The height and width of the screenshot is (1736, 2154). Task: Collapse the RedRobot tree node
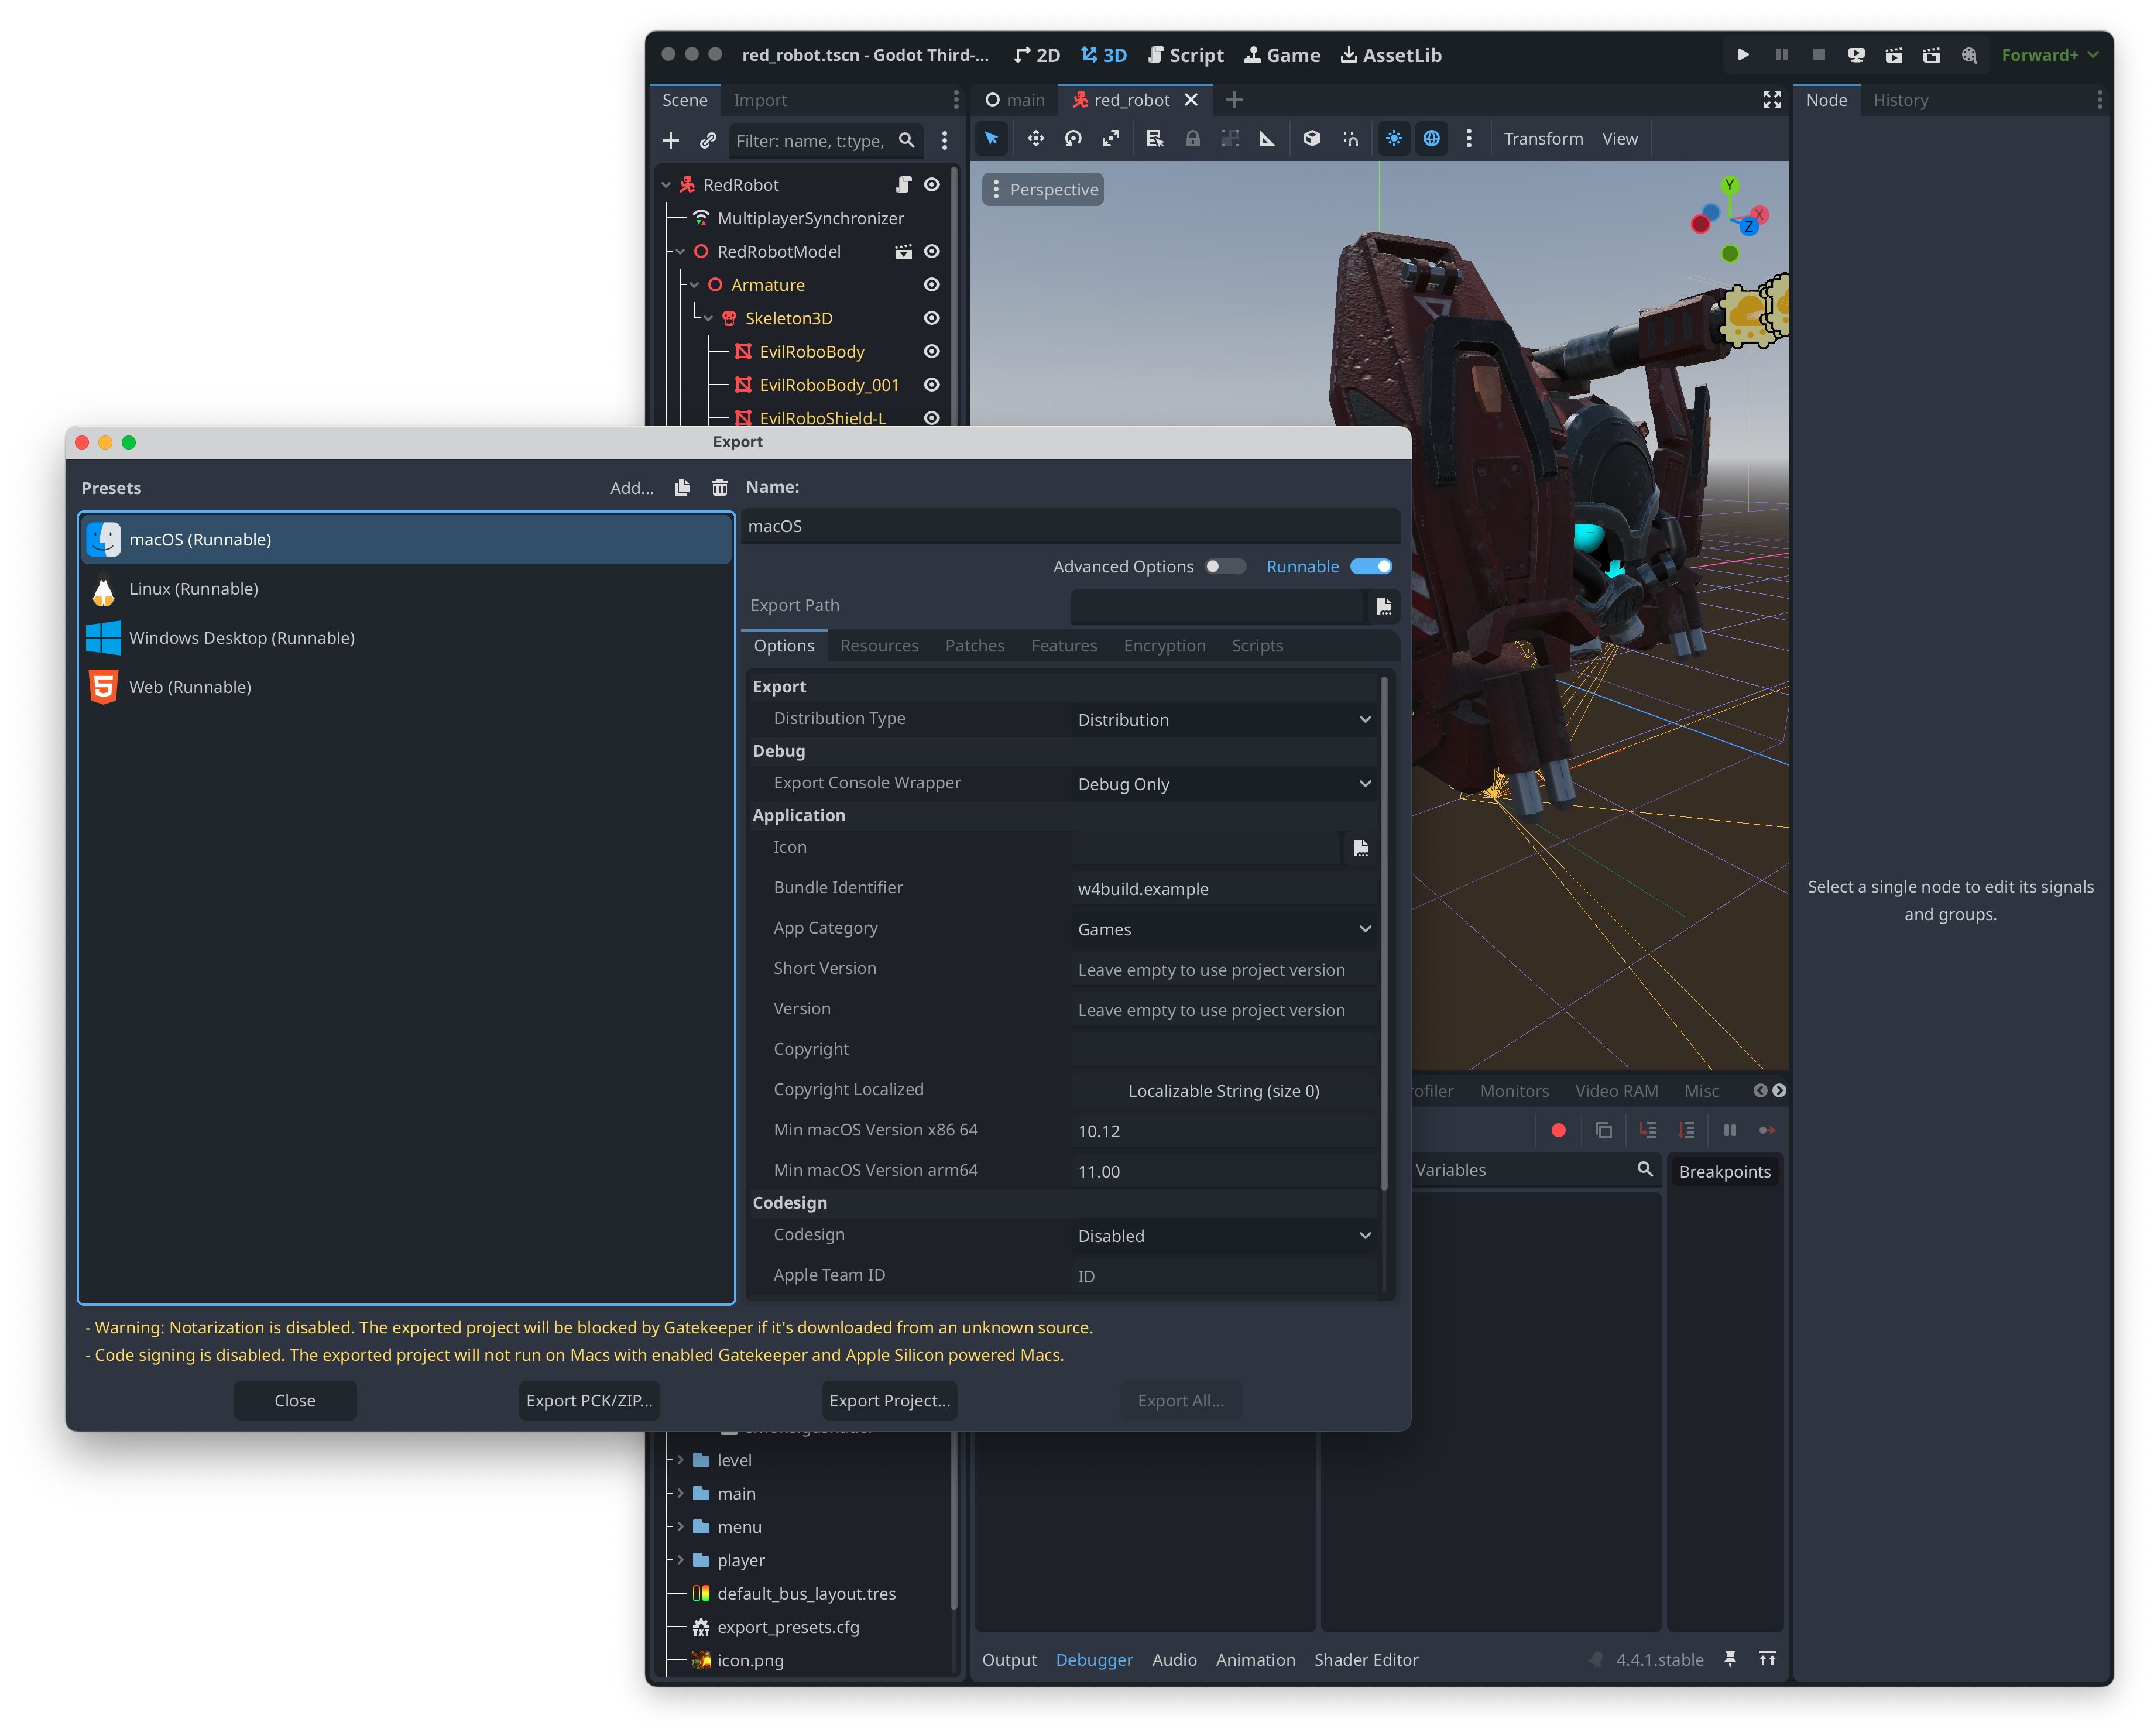[x=666, y=185]
